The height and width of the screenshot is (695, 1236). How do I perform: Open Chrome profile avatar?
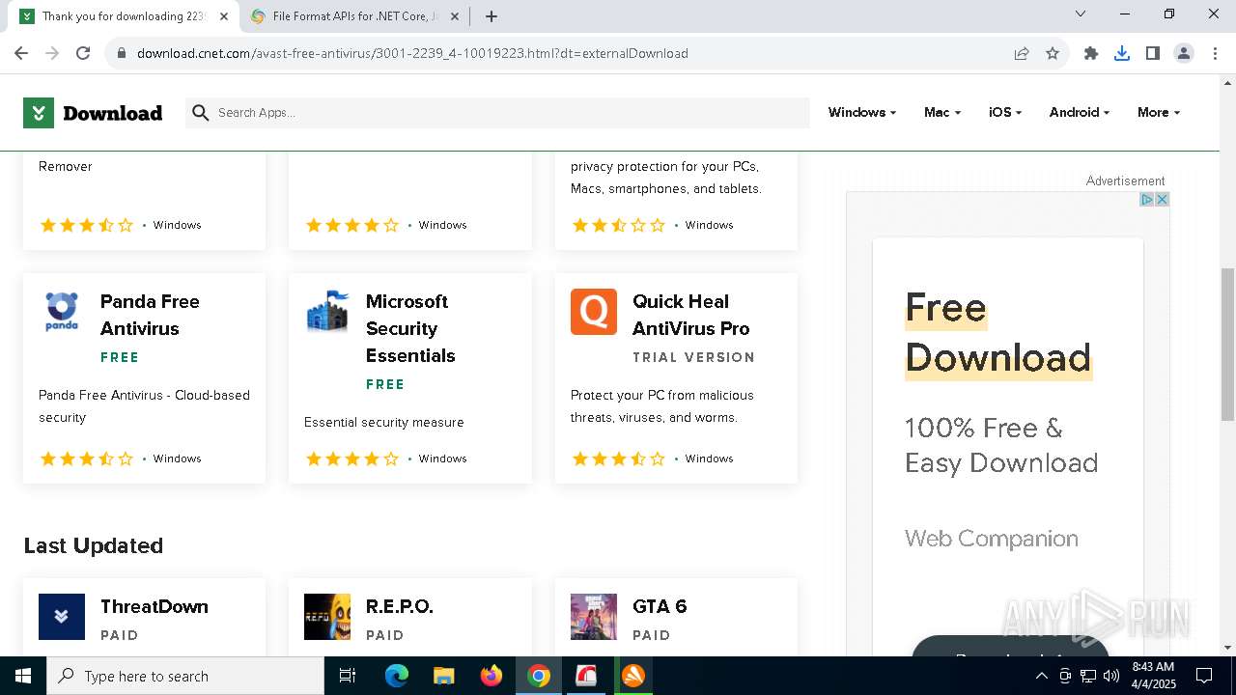(1184, 53)
